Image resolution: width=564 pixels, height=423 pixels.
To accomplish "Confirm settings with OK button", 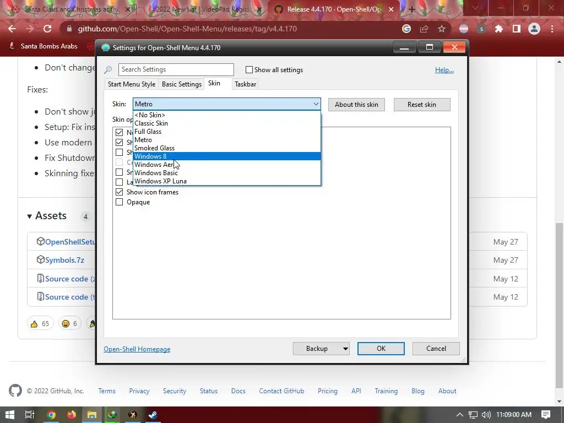I will (x=381, y=349).
